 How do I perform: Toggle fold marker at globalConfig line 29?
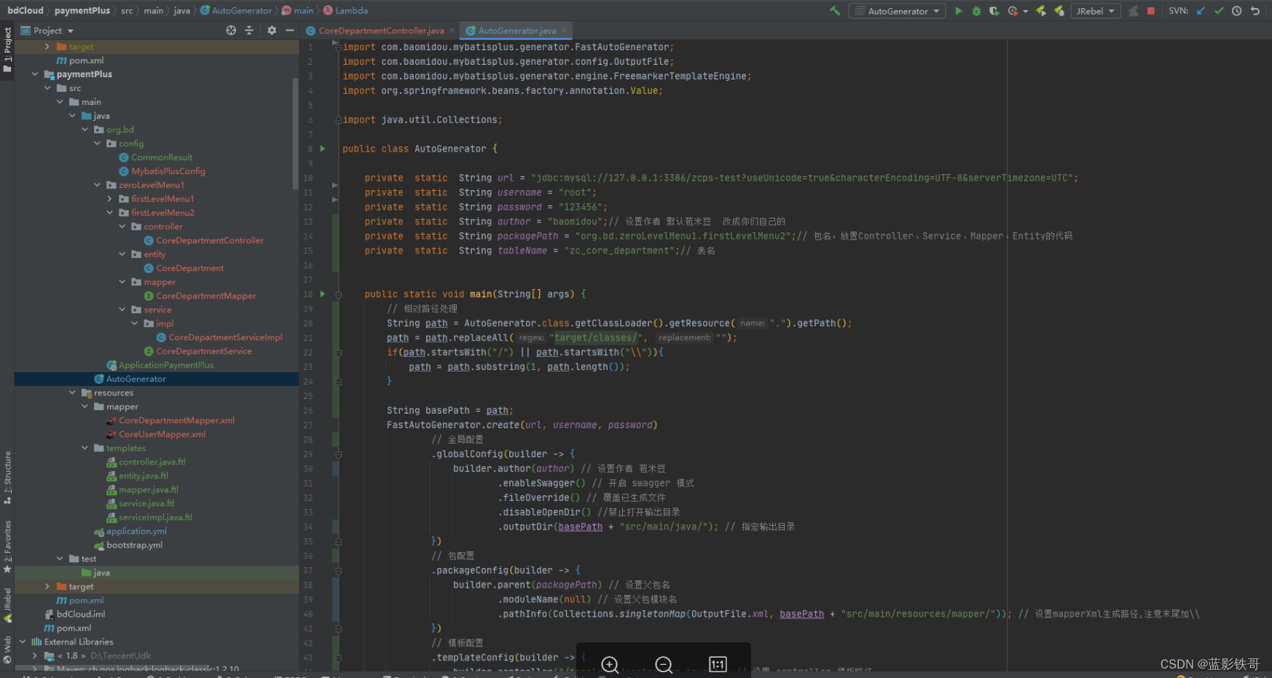(339, 454)
